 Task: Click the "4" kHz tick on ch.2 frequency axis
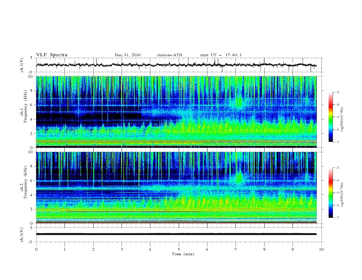pyautogui.click(x=32, y=195)
